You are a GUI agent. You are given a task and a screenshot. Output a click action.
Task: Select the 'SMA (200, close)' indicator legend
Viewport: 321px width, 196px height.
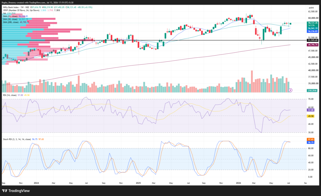point(11,22)
